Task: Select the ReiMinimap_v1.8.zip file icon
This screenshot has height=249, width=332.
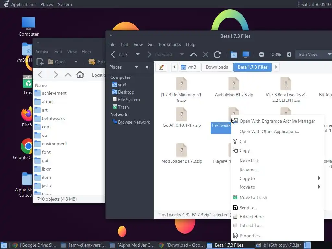Action: (x=182, y=84)
